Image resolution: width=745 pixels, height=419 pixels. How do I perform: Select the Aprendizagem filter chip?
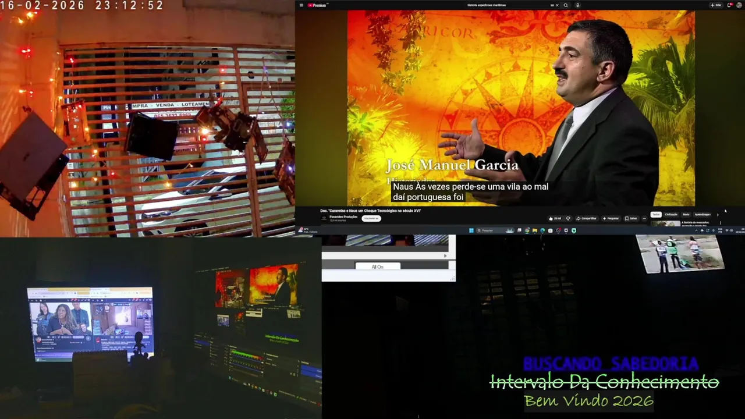click(703, 214)
